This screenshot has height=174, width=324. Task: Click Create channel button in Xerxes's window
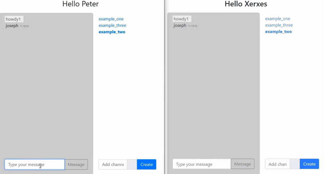[309, 164]
